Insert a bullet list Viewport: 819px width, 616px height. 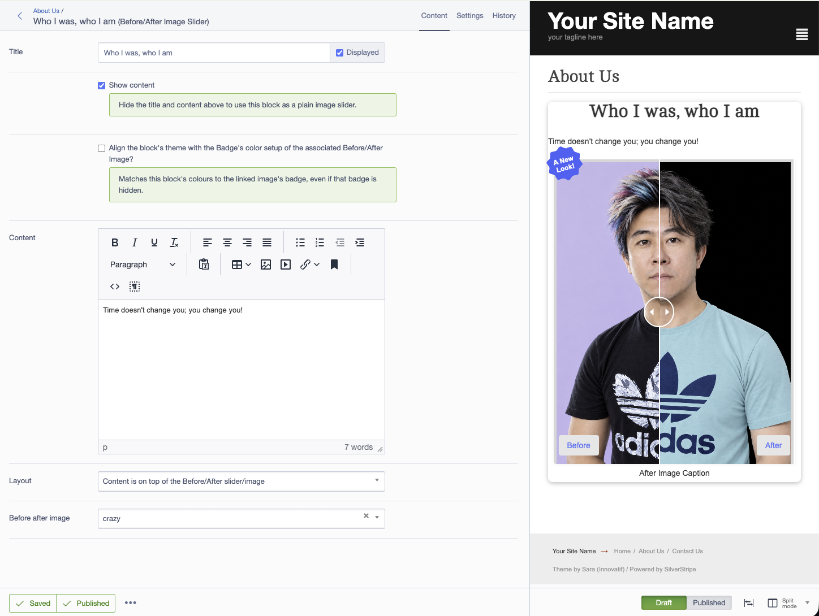pos(300,242)
